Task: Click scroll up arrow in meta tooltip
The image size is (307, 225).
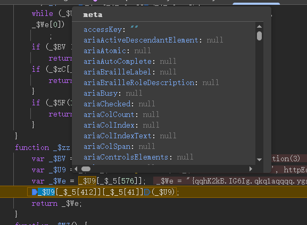Action: point(259,27)
